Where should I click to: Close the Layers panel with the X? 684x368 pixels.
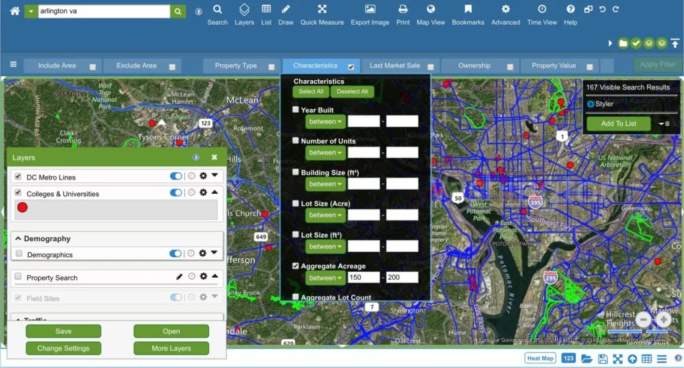tap(214, 157)
